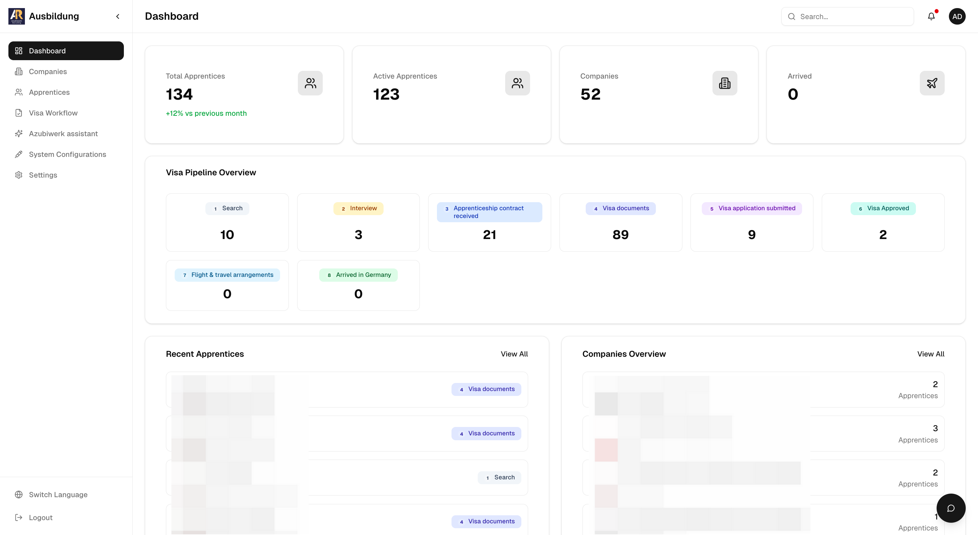The image size is (978, 535).
Task: Click the Arrived card airplane icon
Action: click(x=932, y=83)
